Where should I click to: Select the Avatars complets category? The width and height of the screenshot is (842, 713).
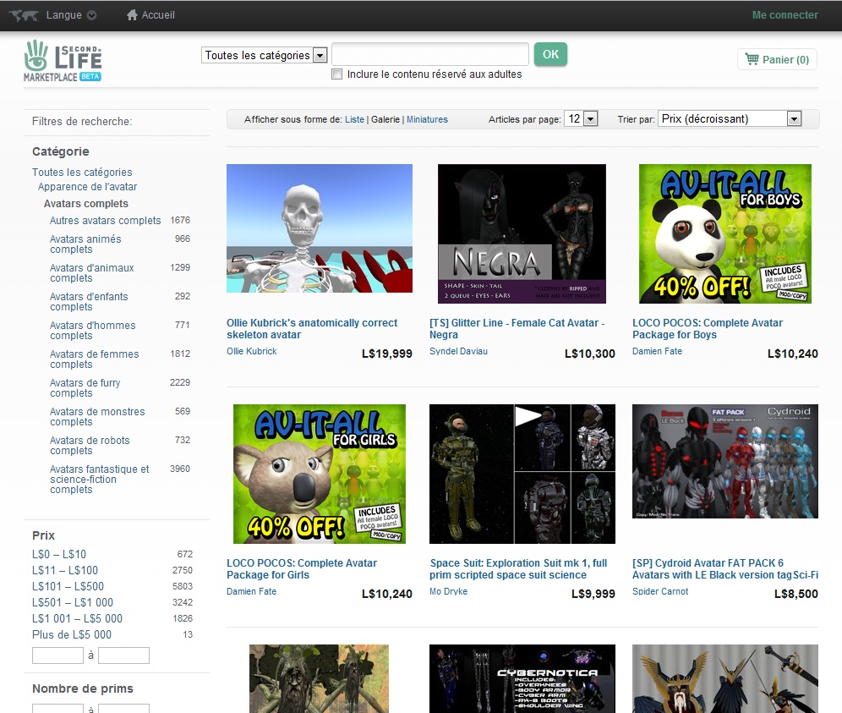[x=86, y=204]
